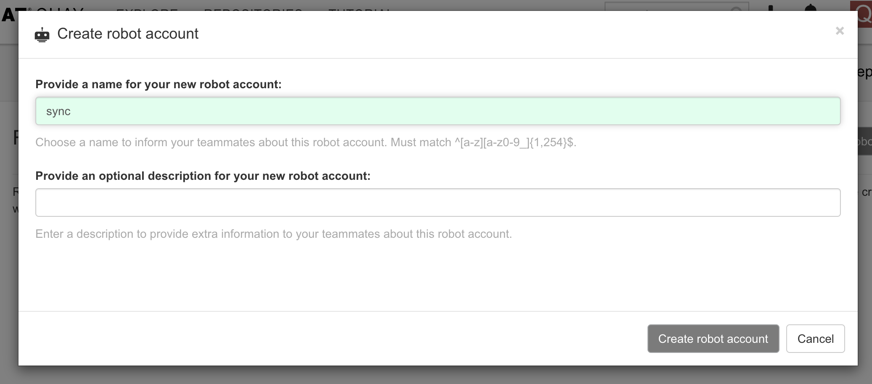
Task: Click the robot icon in the dialog header
Action: pos(42,34)
